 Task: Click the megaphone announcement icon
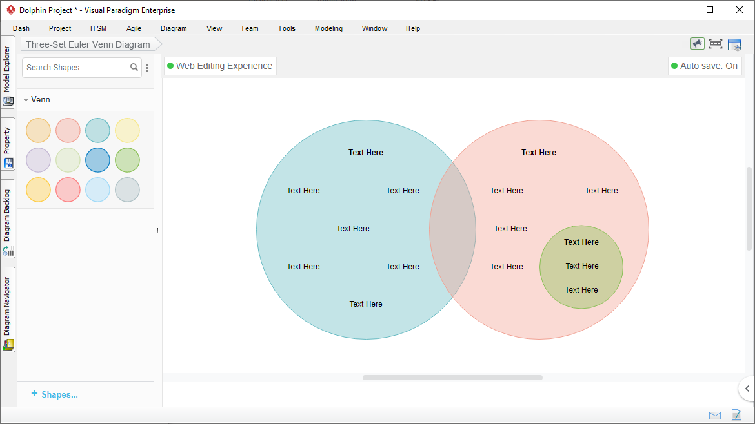[697, 44]
